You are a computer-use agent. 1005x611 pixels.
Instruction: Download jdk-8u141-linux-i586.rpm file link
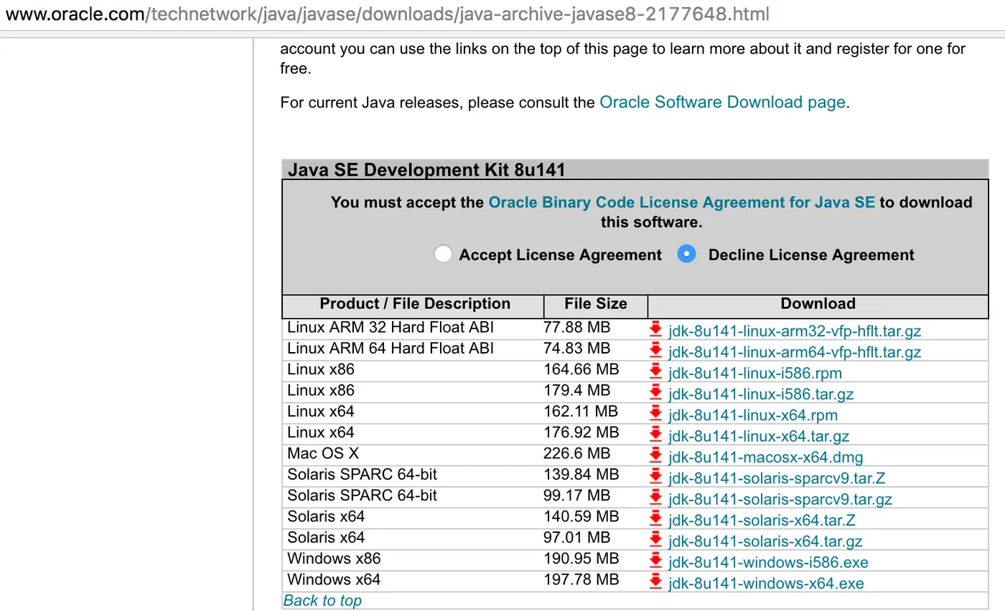[x=755, y=373]
